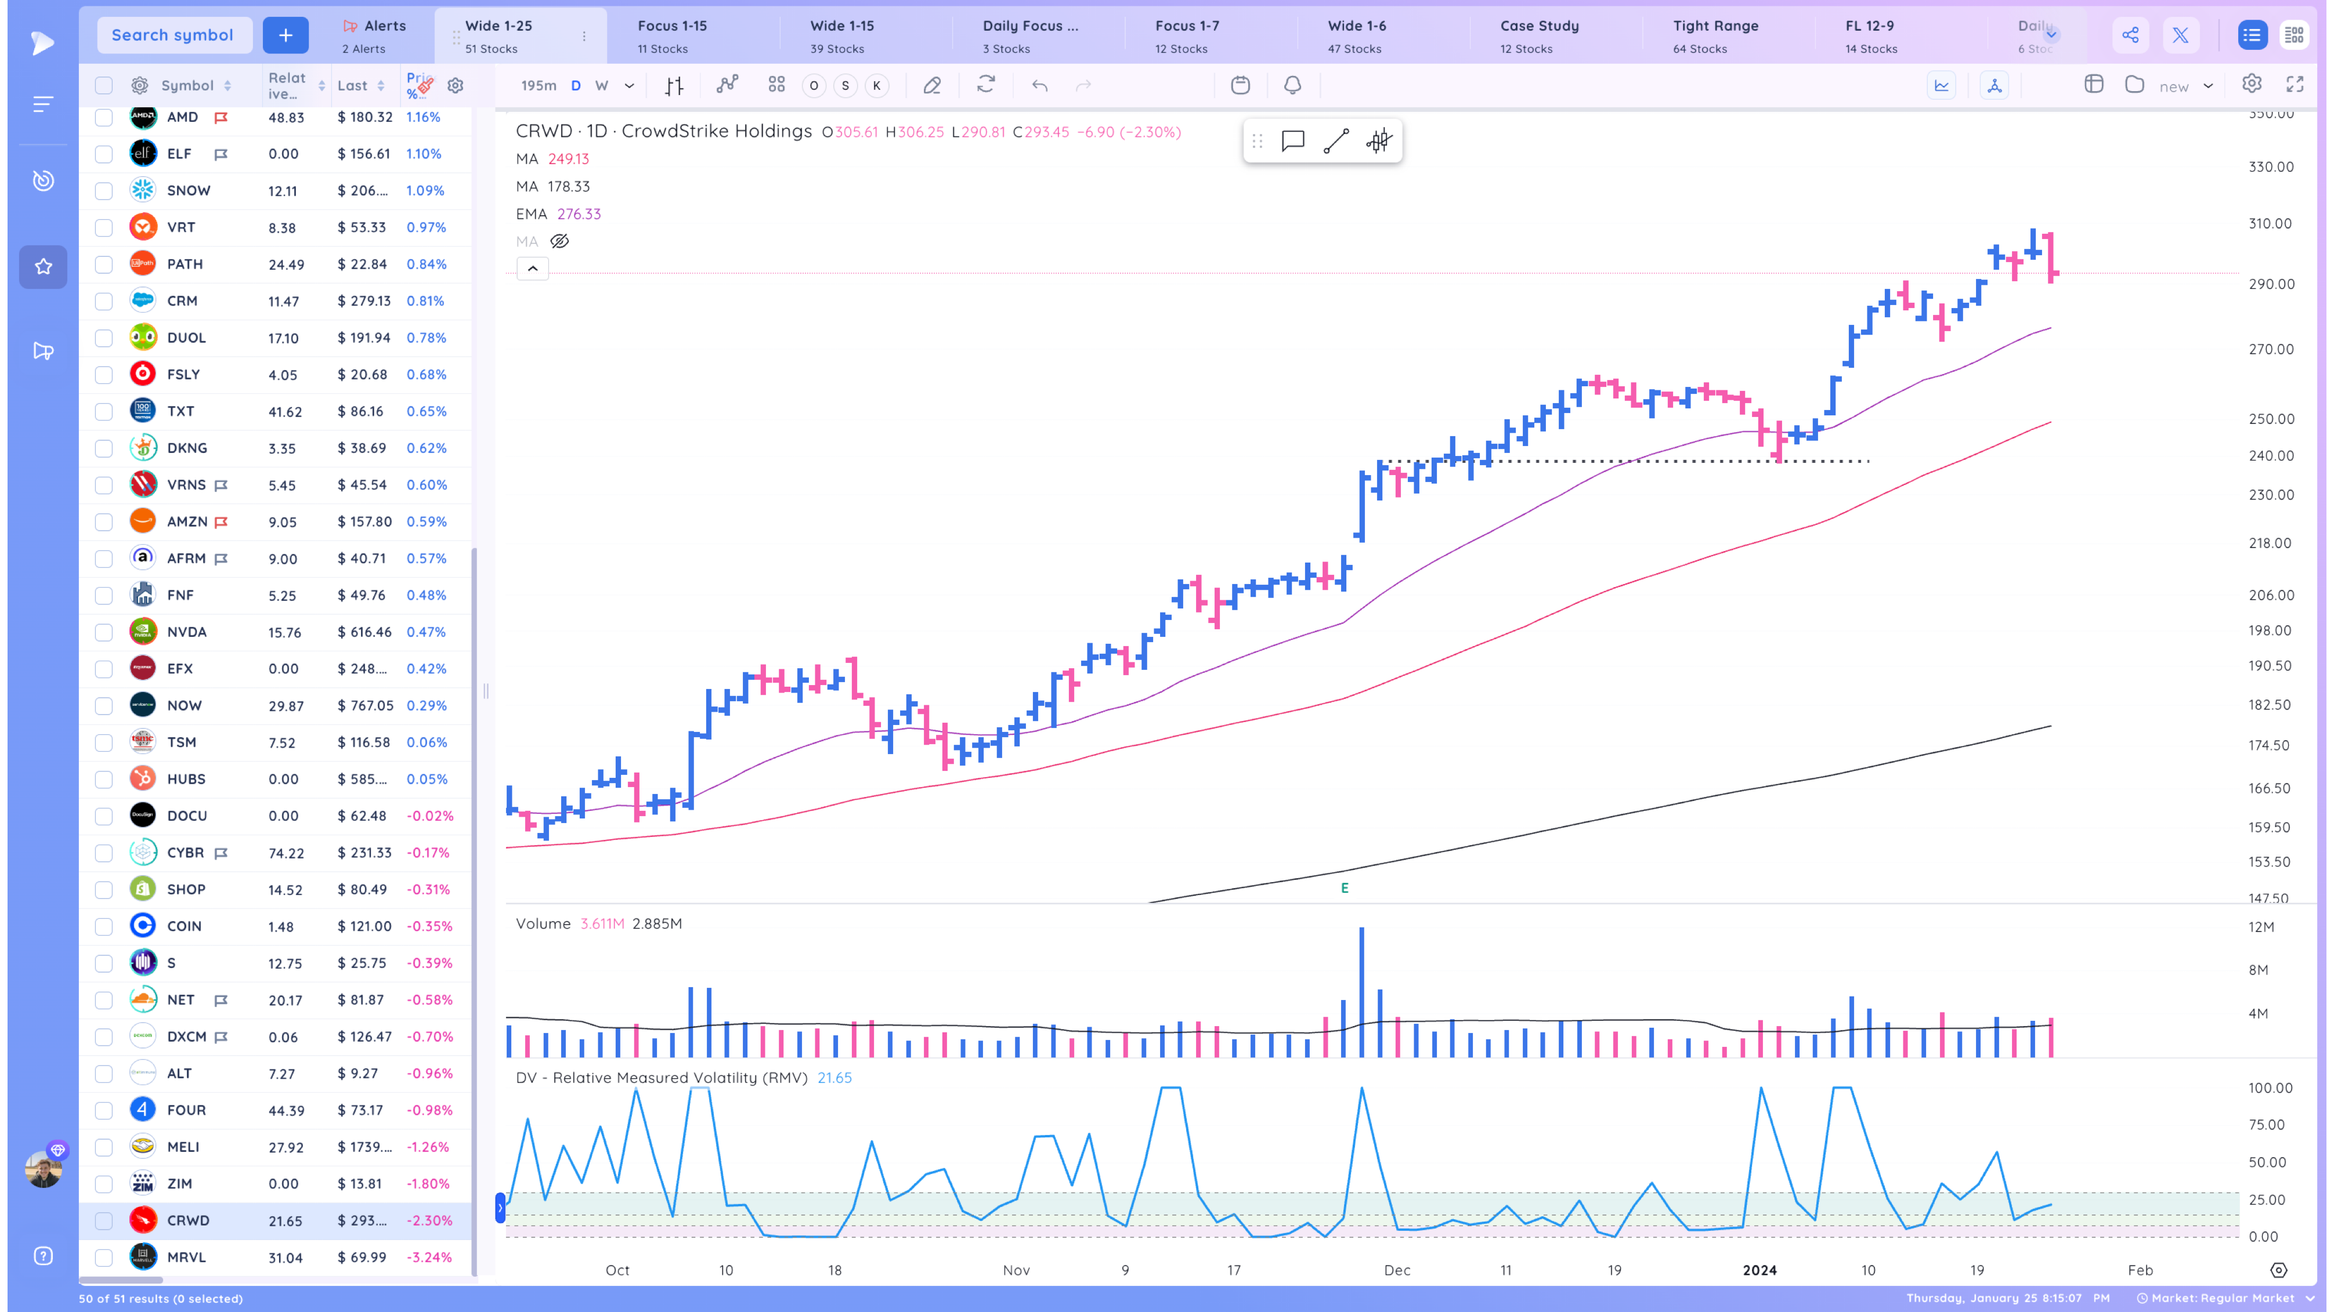Image resolution: width=2334 pixels, height=1312 pixels.
Task: Sort by the Last price column header
Action: (x=360, y=86)
